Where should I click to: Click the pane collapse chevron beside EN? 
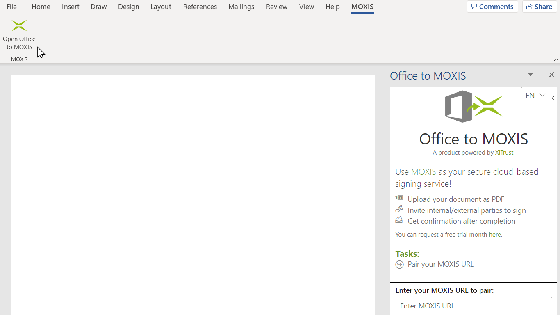click(x=553, y=98)
